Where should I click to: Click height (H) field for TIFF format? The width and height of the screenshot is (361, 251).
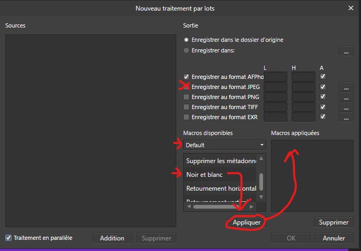pos(303,107)
